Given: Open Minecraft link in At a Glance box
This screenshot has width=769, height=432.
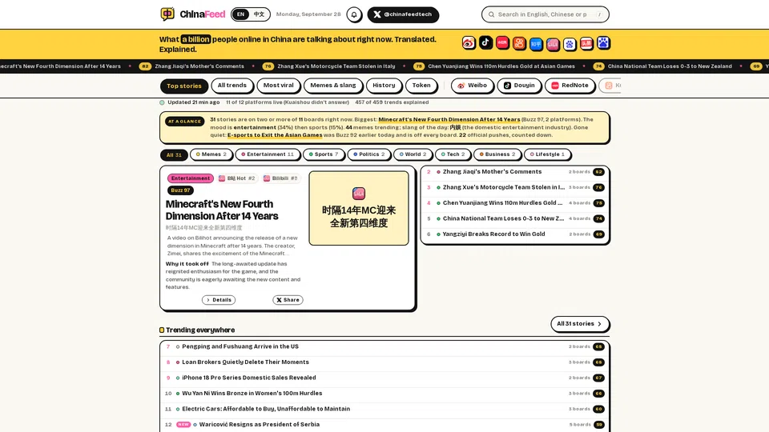Looking at the screenshot, I should coord(449,119).
